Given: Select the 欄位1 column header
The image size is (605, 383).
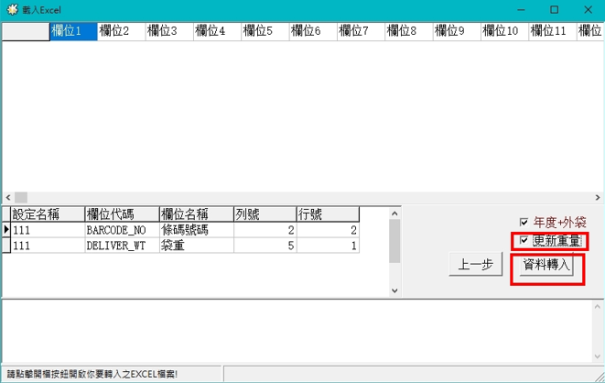Looking at the screenshot, I should coord(72,31).
